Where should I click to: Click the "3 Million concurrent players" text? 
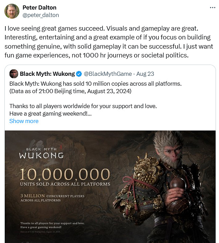[x=52, y=198]
